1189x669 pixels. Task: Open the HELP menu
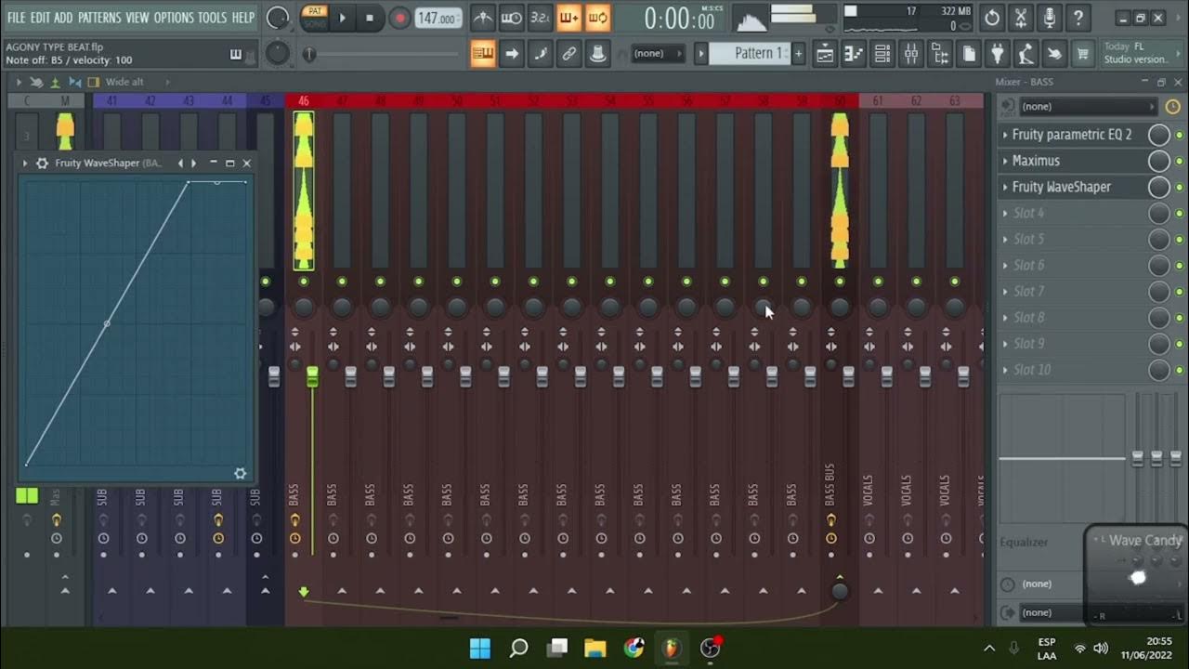point(242,18)
